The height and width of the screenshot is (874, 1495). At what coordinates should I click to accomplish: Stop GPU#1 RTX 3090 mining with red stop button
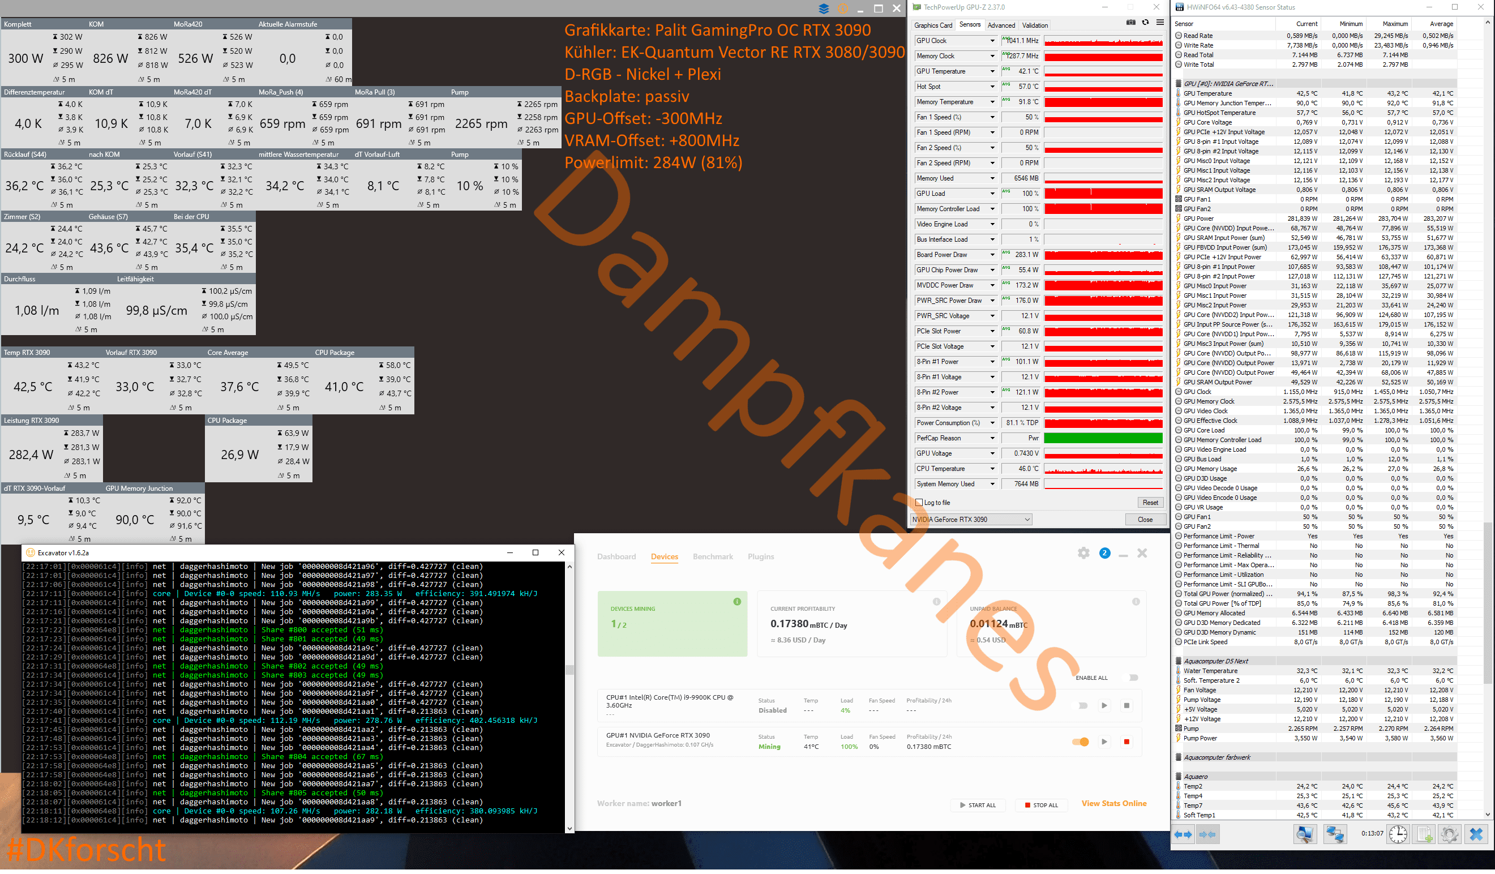pyautogui.click(x=1126, y=742)
